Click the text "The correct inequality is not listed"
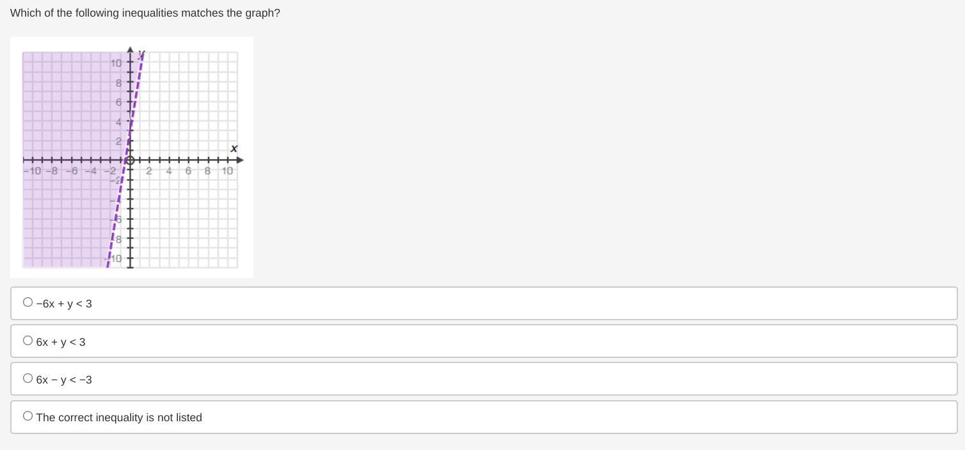 [x=119, y=417]
